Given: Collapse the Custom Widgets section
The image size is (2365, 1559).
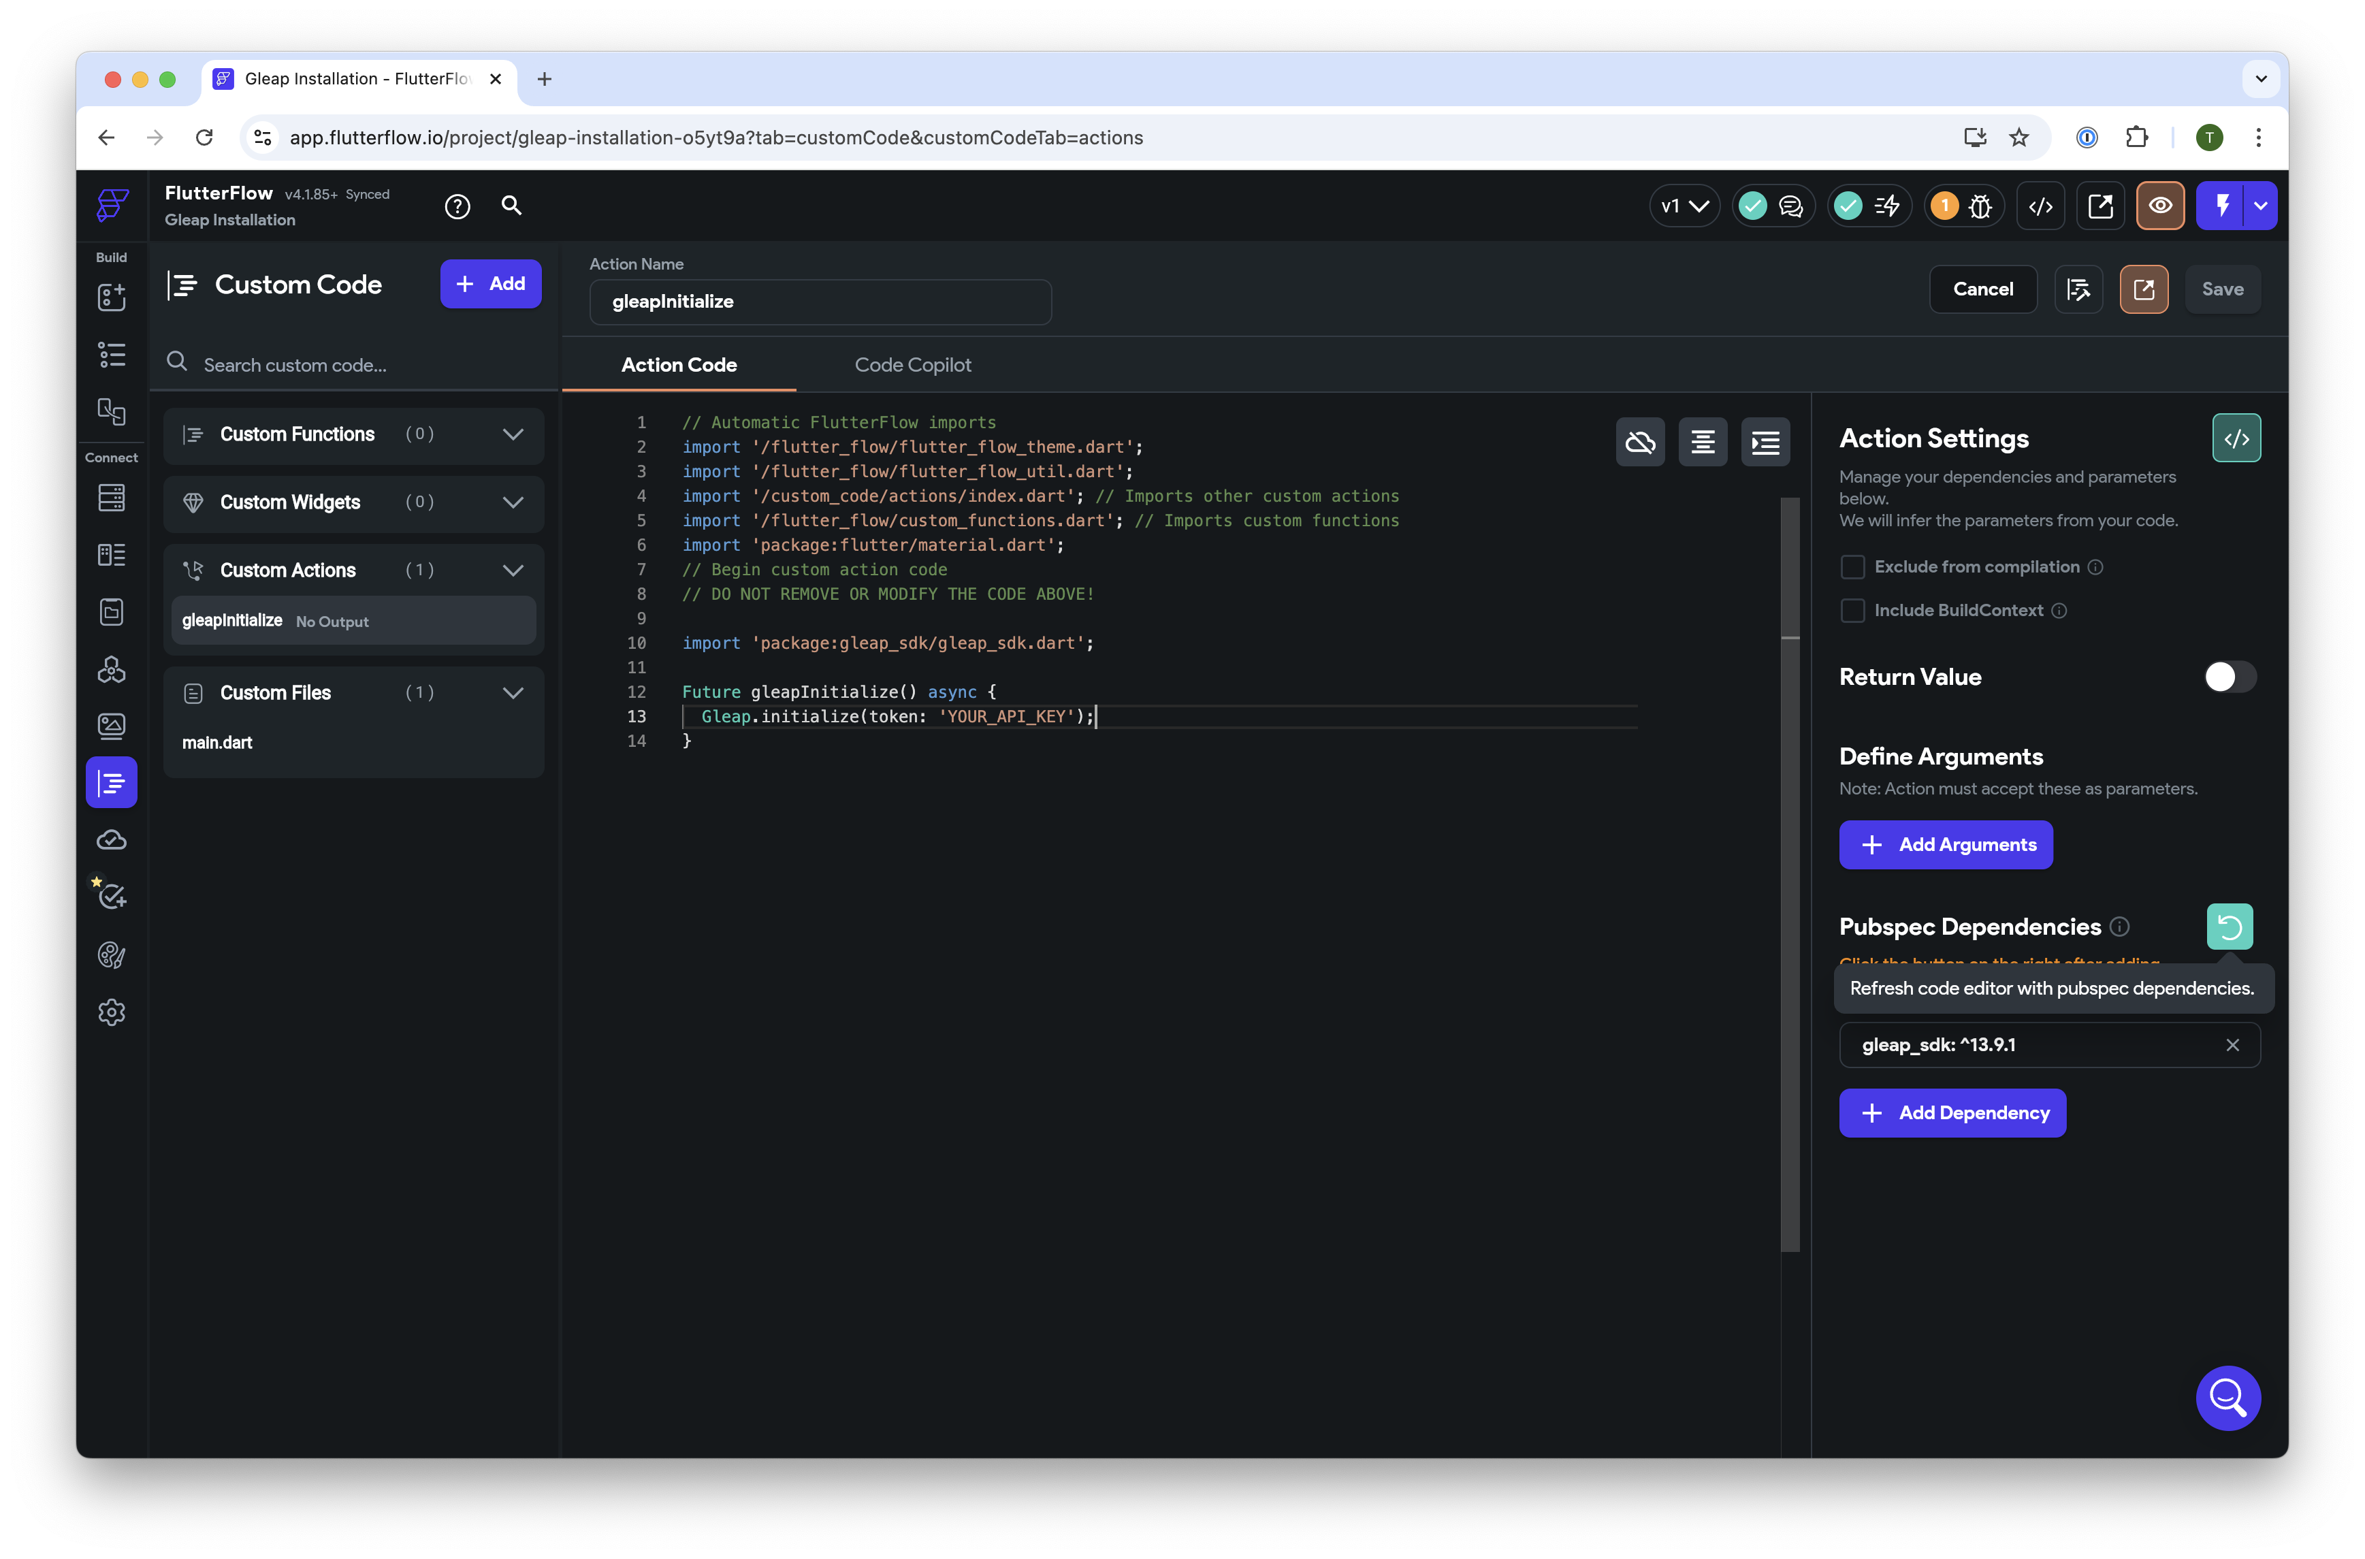Looking at the screenshot, I should [513, 502].
